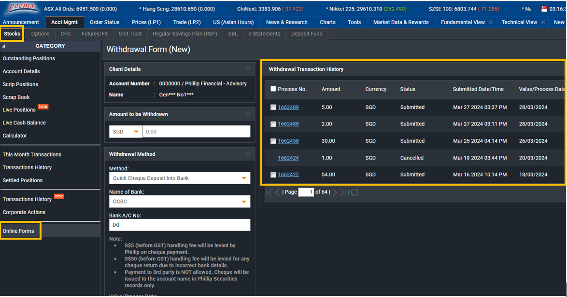
Task: Click the POEMS logo
Action: pos(22,8)
